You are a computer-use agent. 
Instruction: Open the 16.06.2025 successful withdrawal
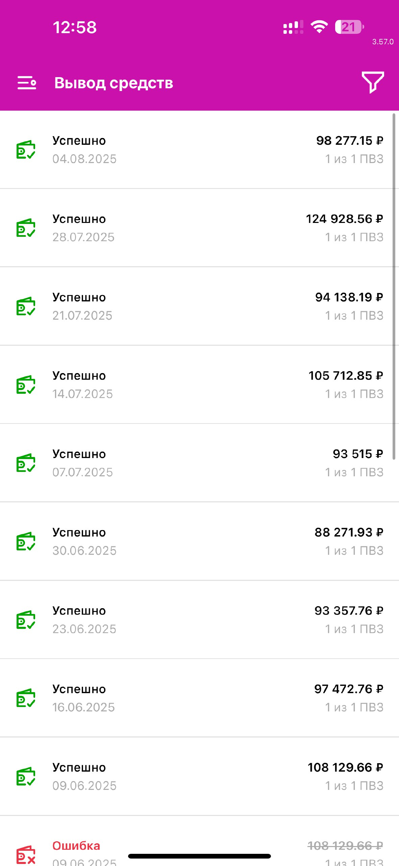click(x=199, y=698)
